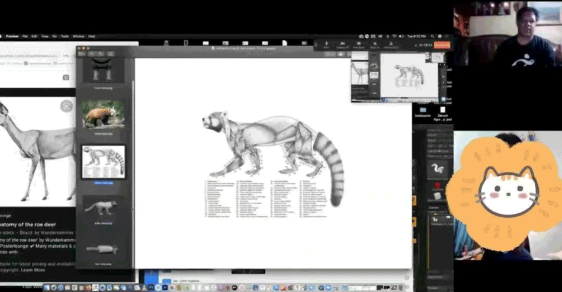Click the red Stop Share button

coord(442,45)
